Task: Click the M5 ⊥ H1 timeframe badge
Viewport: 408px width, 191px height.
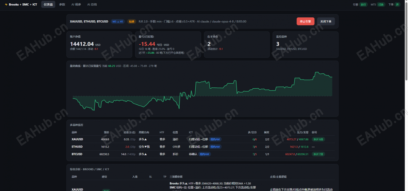Action: (118, 21)
